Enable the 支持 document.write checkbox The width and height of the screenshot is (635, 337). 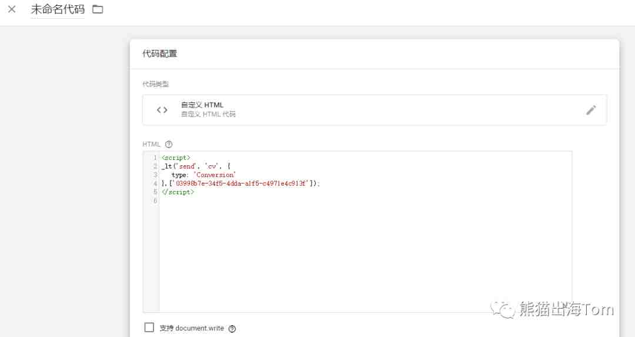tap(149, 327)
